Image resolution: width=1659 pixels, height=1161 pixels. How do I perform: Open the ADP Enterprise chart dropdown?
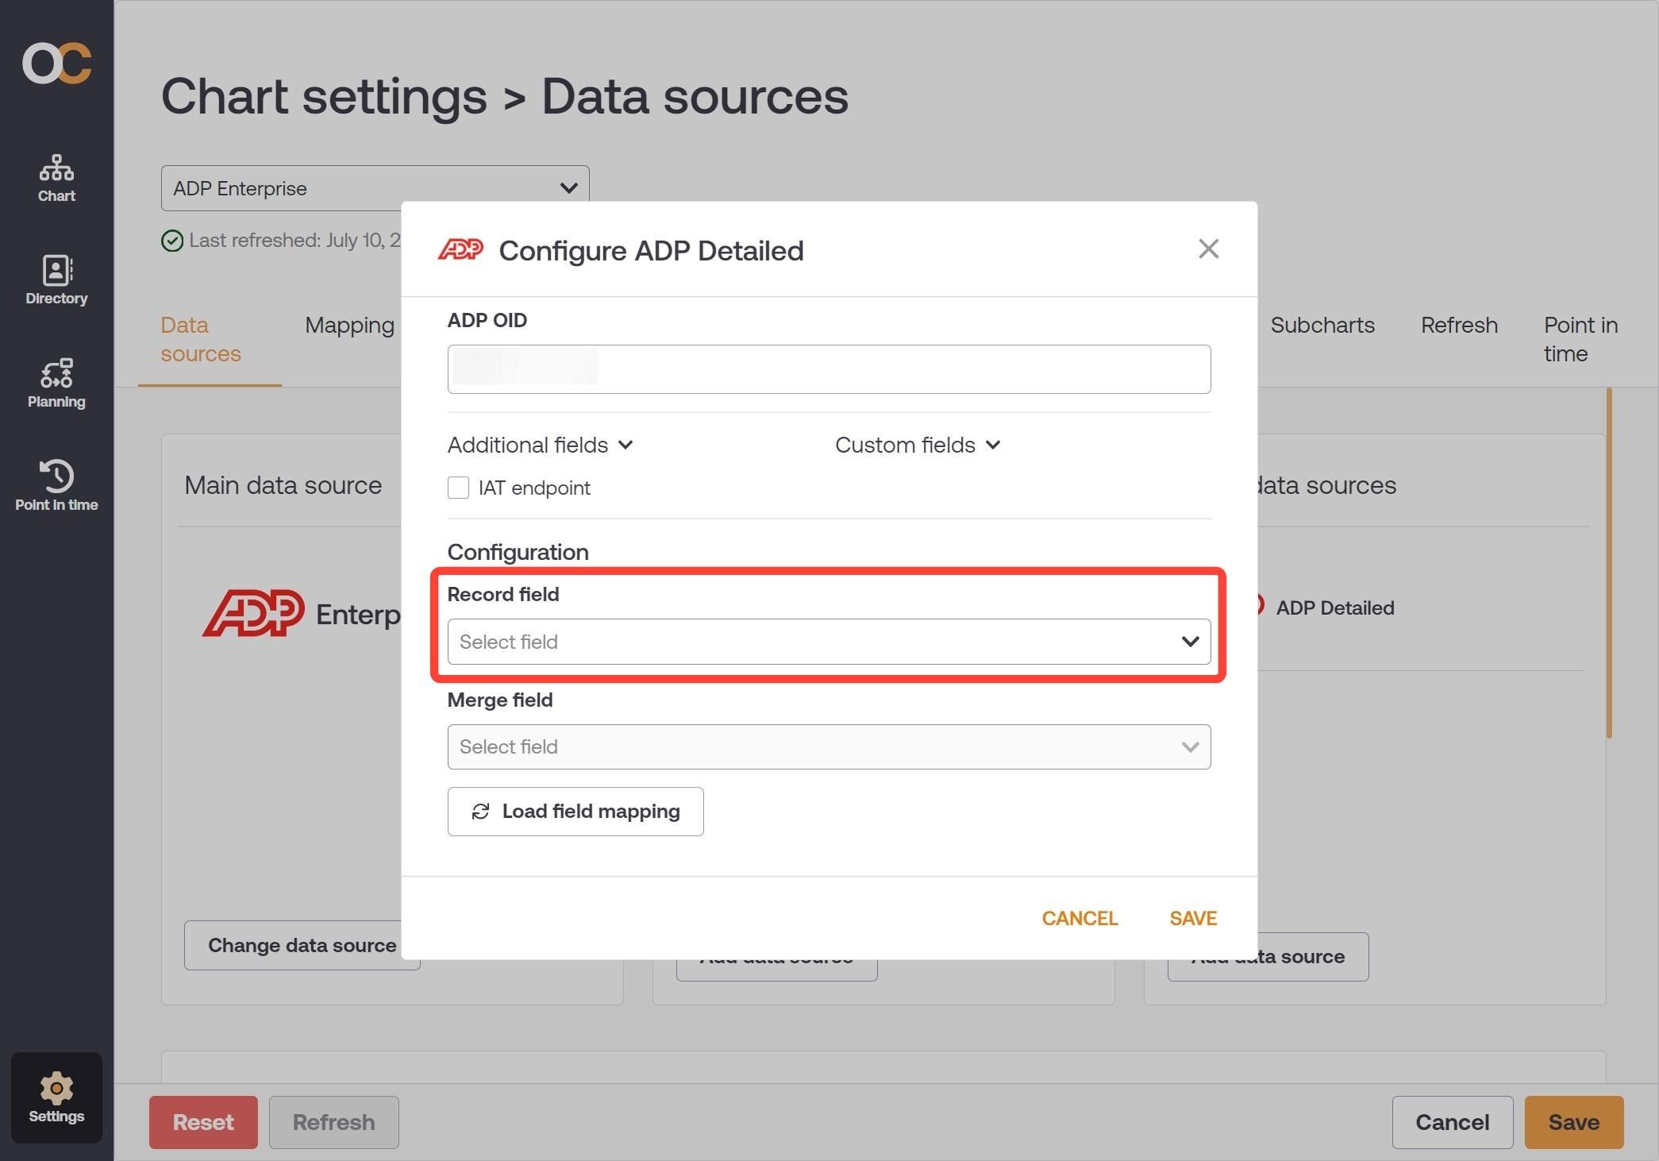[x=375, y=188]
